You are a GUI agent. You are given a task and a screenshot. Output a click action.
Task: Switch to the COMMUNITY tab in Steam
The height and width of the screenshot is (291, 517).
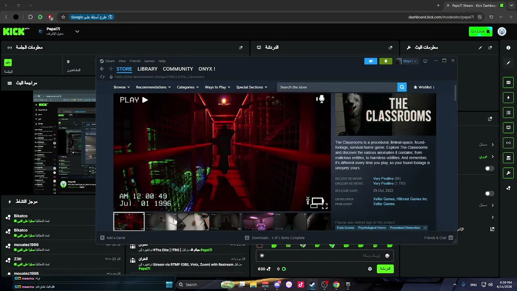pos(178,69)
